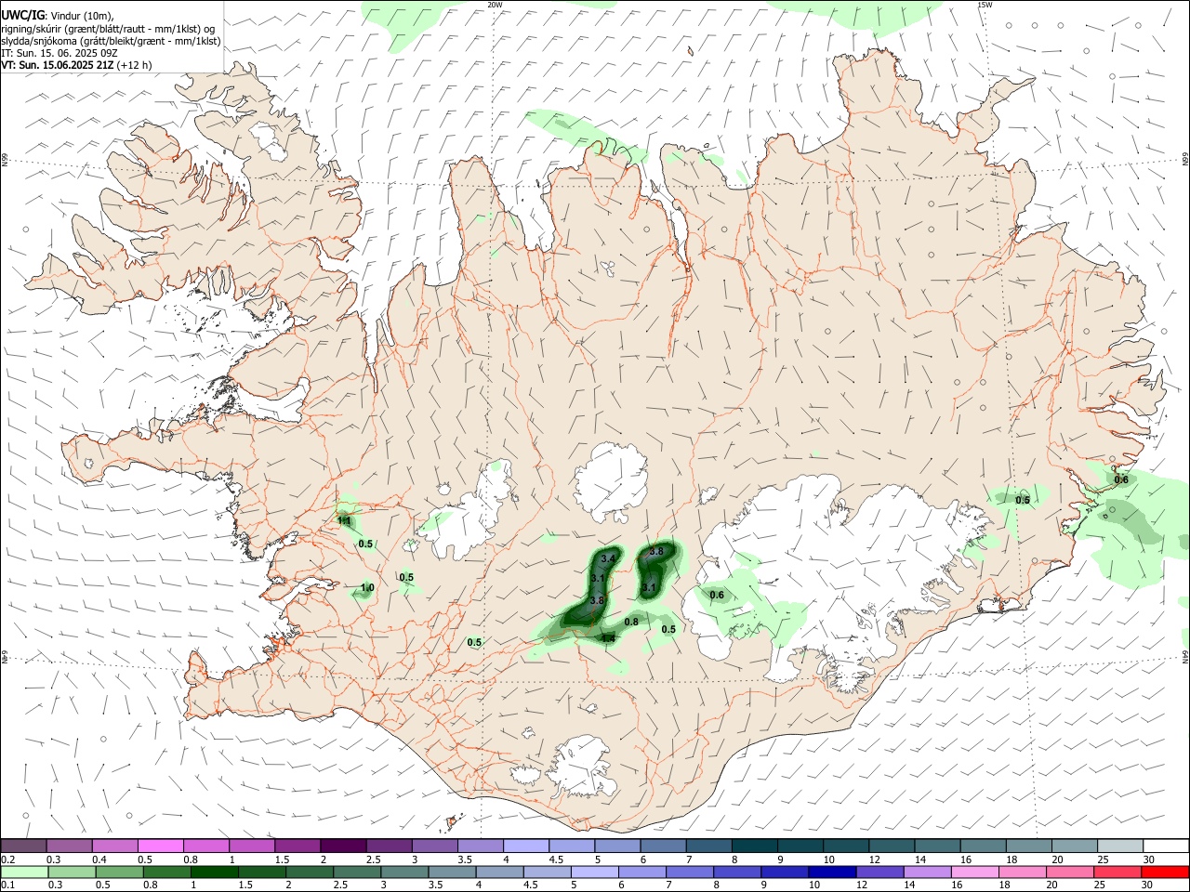The height and width of the screenshot is (892, 1190).
Task: Click the '0.2' label under the top legend row
Action: click(x=7, y=859)
